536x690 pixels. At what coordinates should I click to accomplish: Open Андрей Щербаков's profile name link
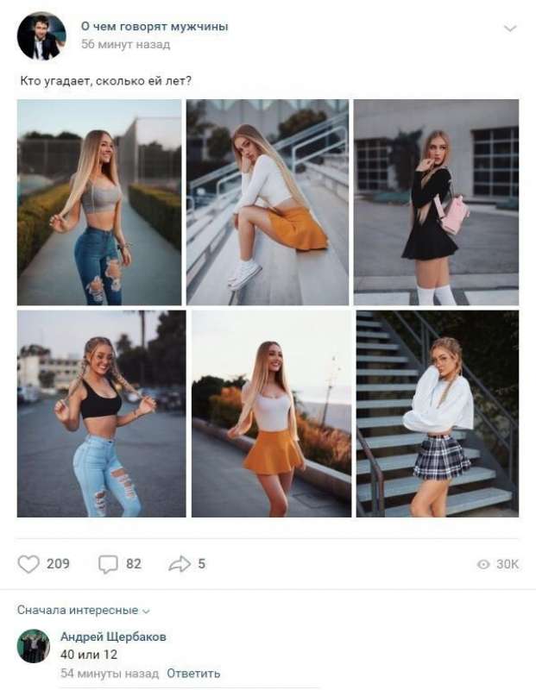[x=113, y=637]
